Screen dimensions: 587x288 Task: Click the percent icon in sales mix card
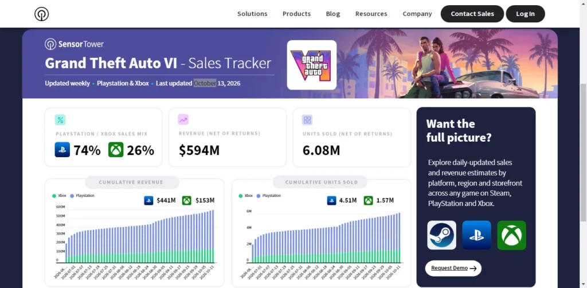coord(60,120)
